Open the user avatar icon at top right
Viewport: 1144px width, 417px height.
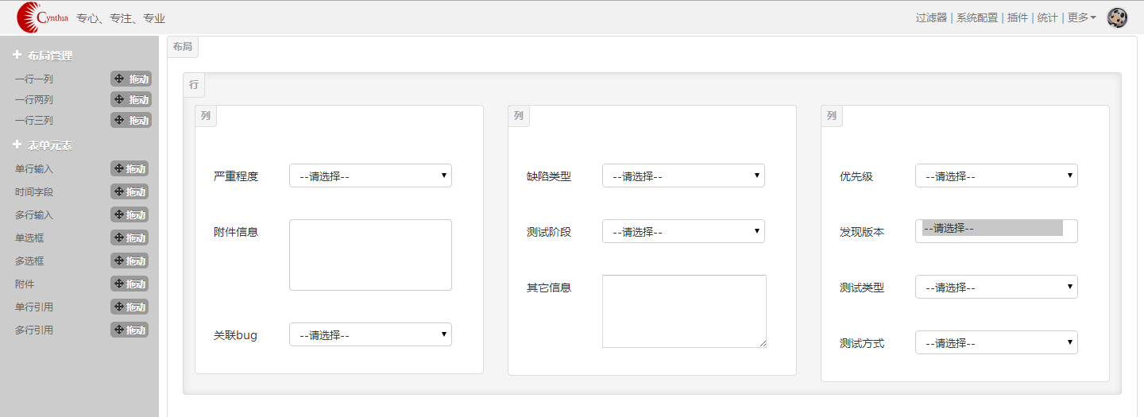(1117, 17)
